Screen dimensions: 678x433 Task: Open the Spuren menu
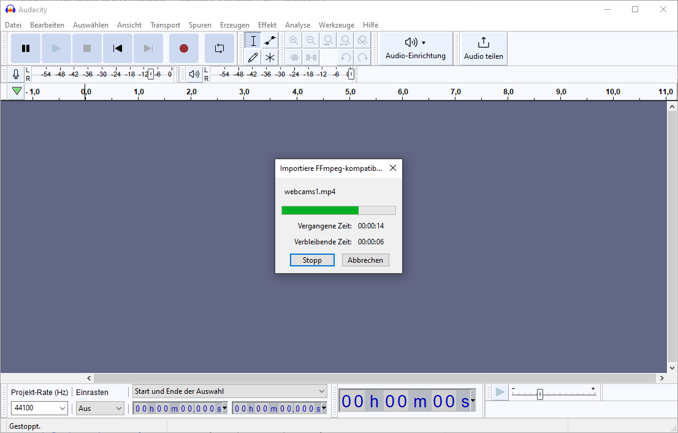pos(199,24)
